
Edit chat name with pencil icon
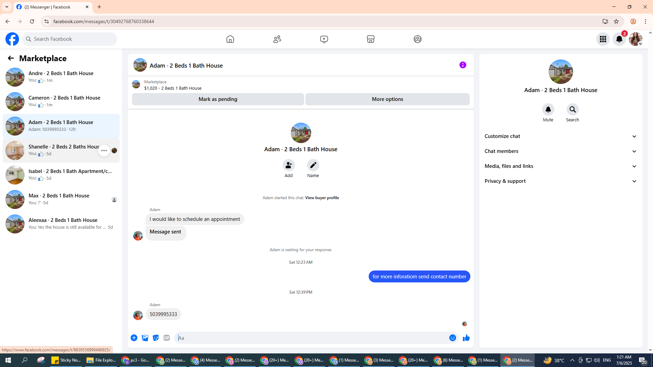(313, 165)
